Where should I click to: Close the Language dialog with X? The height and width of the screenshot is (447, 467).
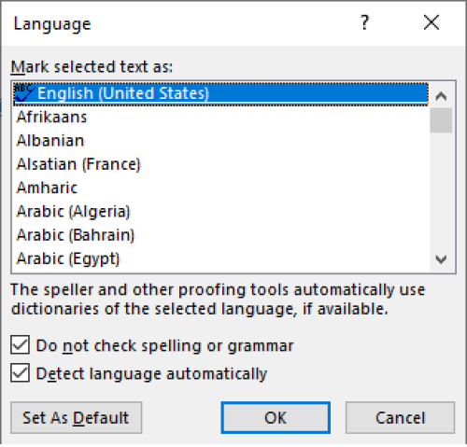point(432,22)
